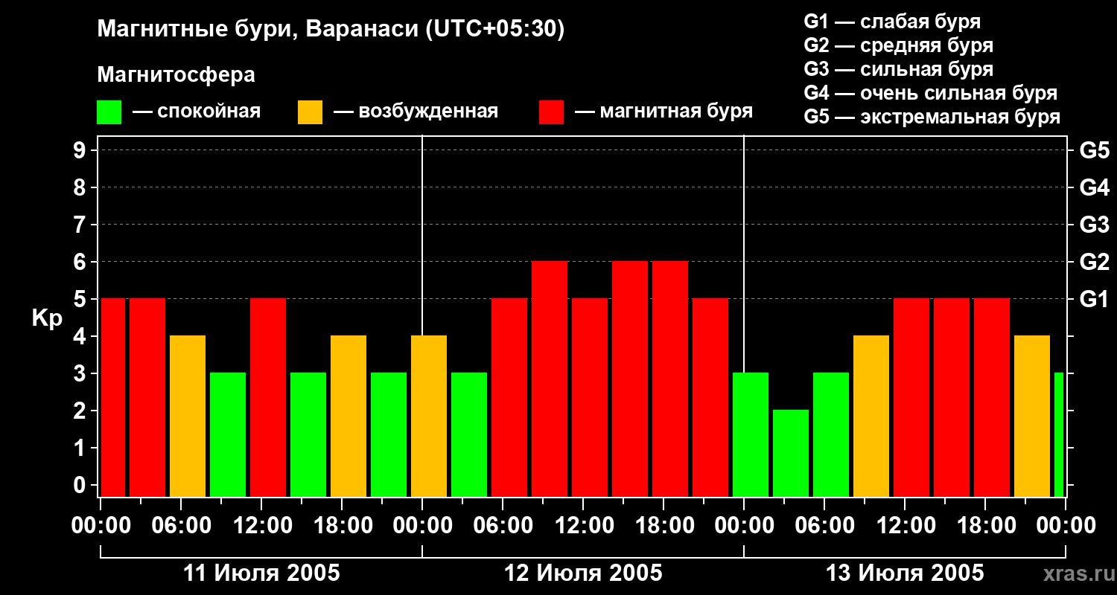Click the red Kp 6 bar at 18:00, 12 Июля
Viewport: 1117px width, 595px height.
pyautogui.click(x=670, y=379)
